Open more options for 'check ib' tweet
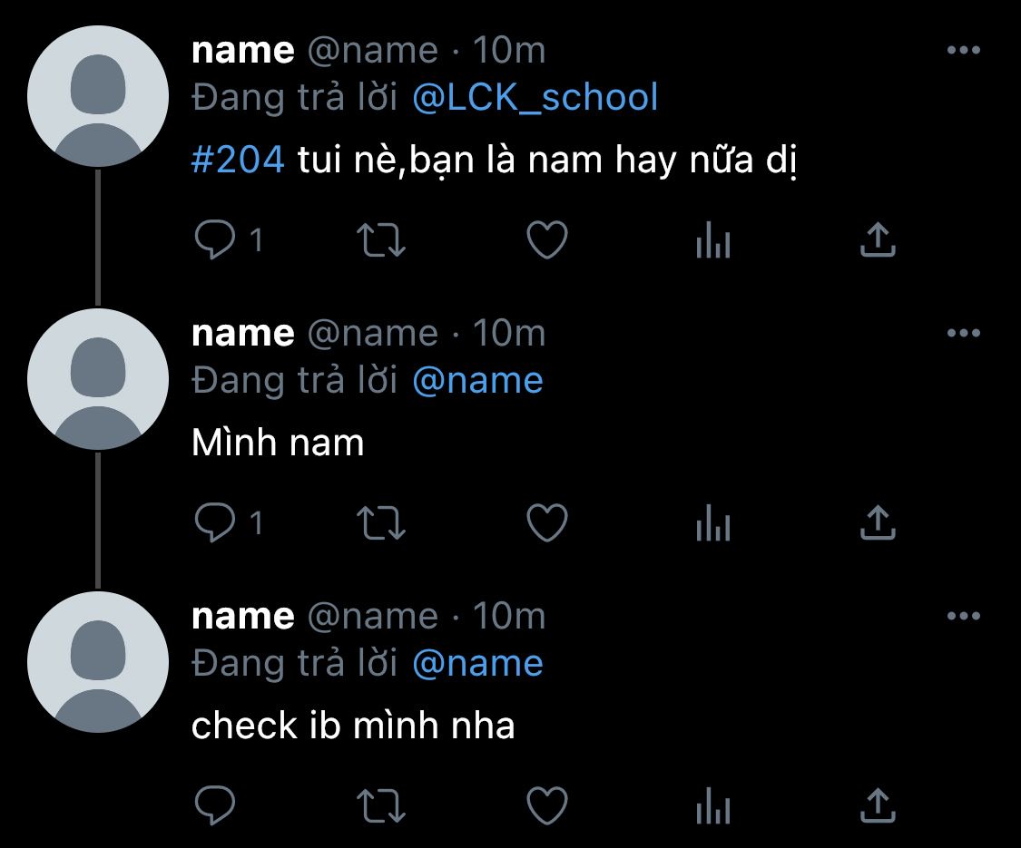The height and width of the screenshot is (848, 1021). click(964, 617)
